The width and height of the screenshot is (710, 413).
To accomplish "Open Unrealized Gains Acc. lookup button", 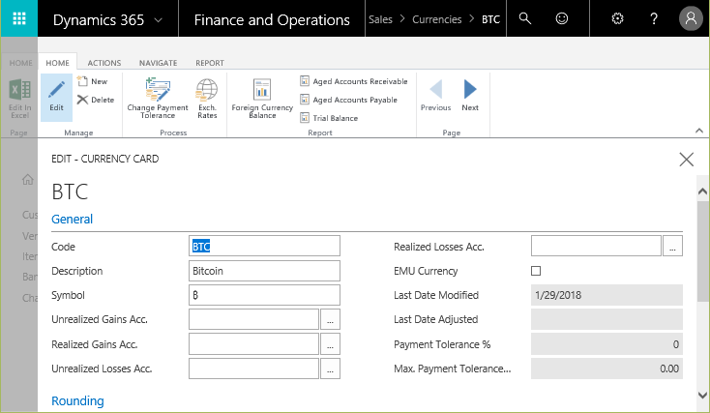I will pos(331,319).
